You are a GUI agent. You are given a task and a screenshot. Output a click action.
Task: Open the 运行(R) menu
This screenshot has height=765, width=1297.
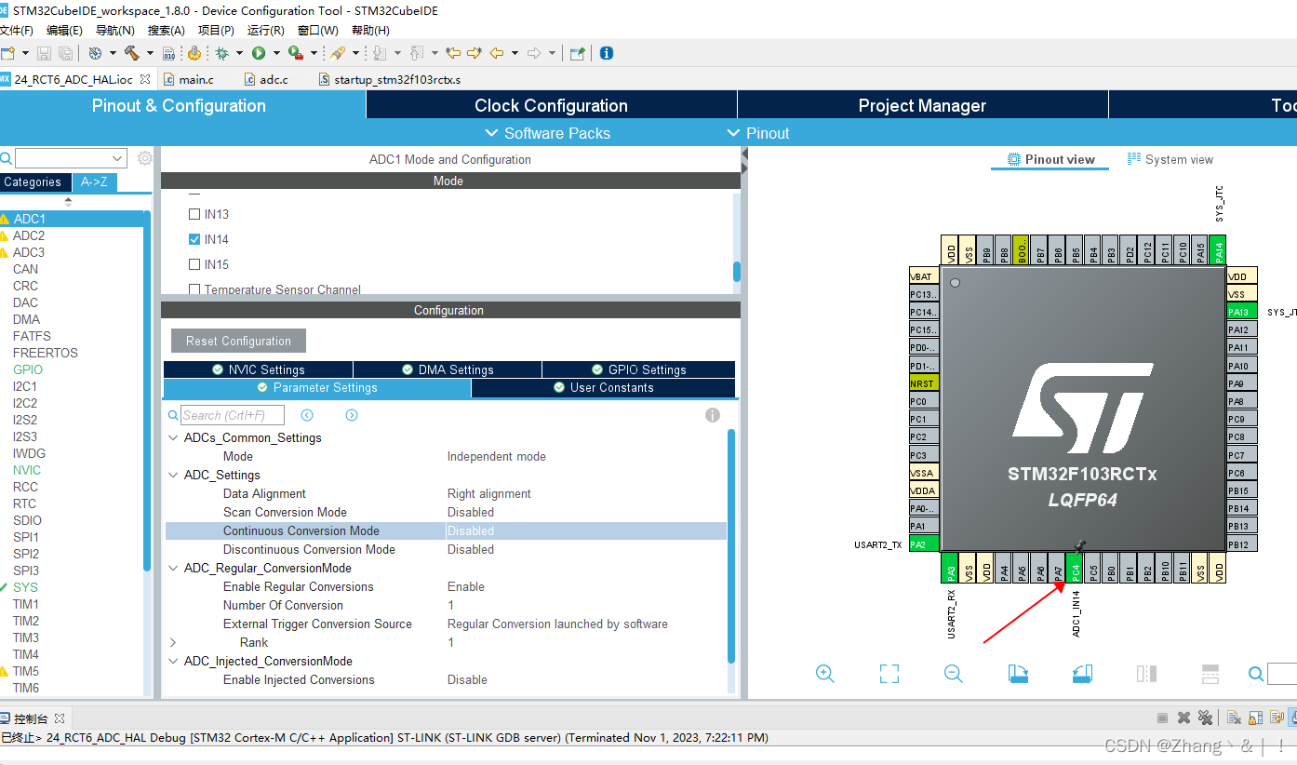point(265,31)
